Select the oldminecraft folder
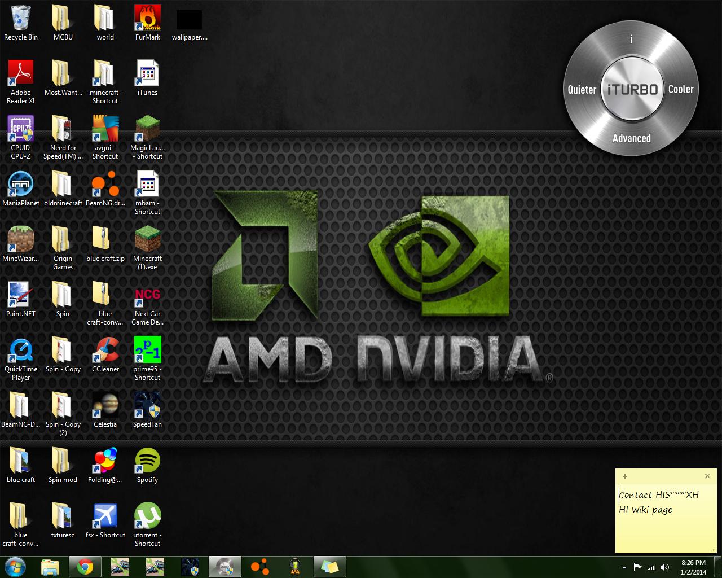 pos(63,189)
